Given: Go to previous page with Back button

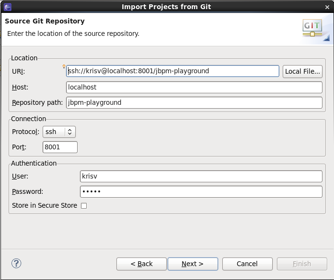Looking at the screenshot, I should tap(141, 264).
